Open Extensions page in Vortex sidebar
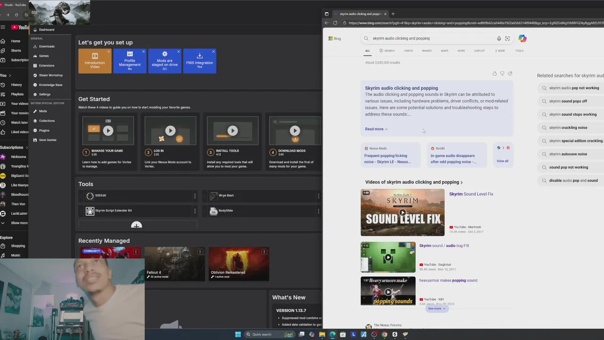The image size is (604, 340). click(x=46, y=66)
